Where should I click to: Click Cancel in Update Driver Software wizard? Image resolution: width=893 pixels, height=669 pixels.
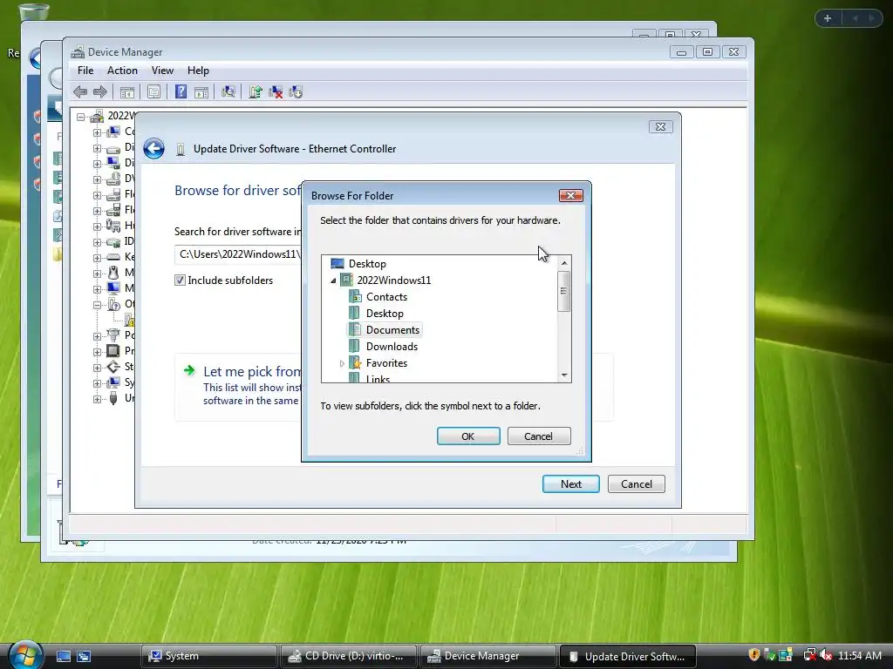coord(636,484)
